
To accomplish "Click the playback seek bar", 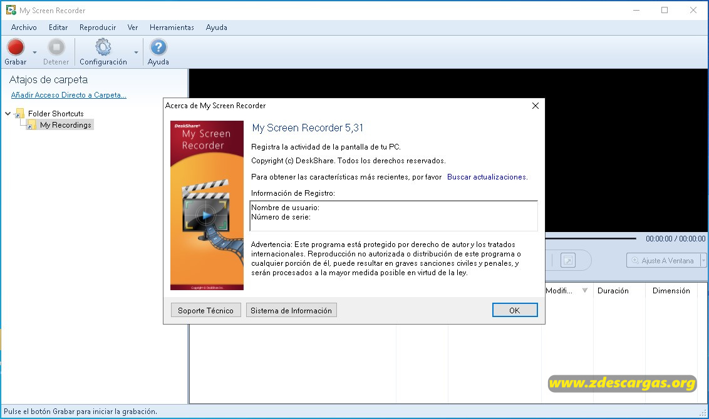I will [591, 238].
